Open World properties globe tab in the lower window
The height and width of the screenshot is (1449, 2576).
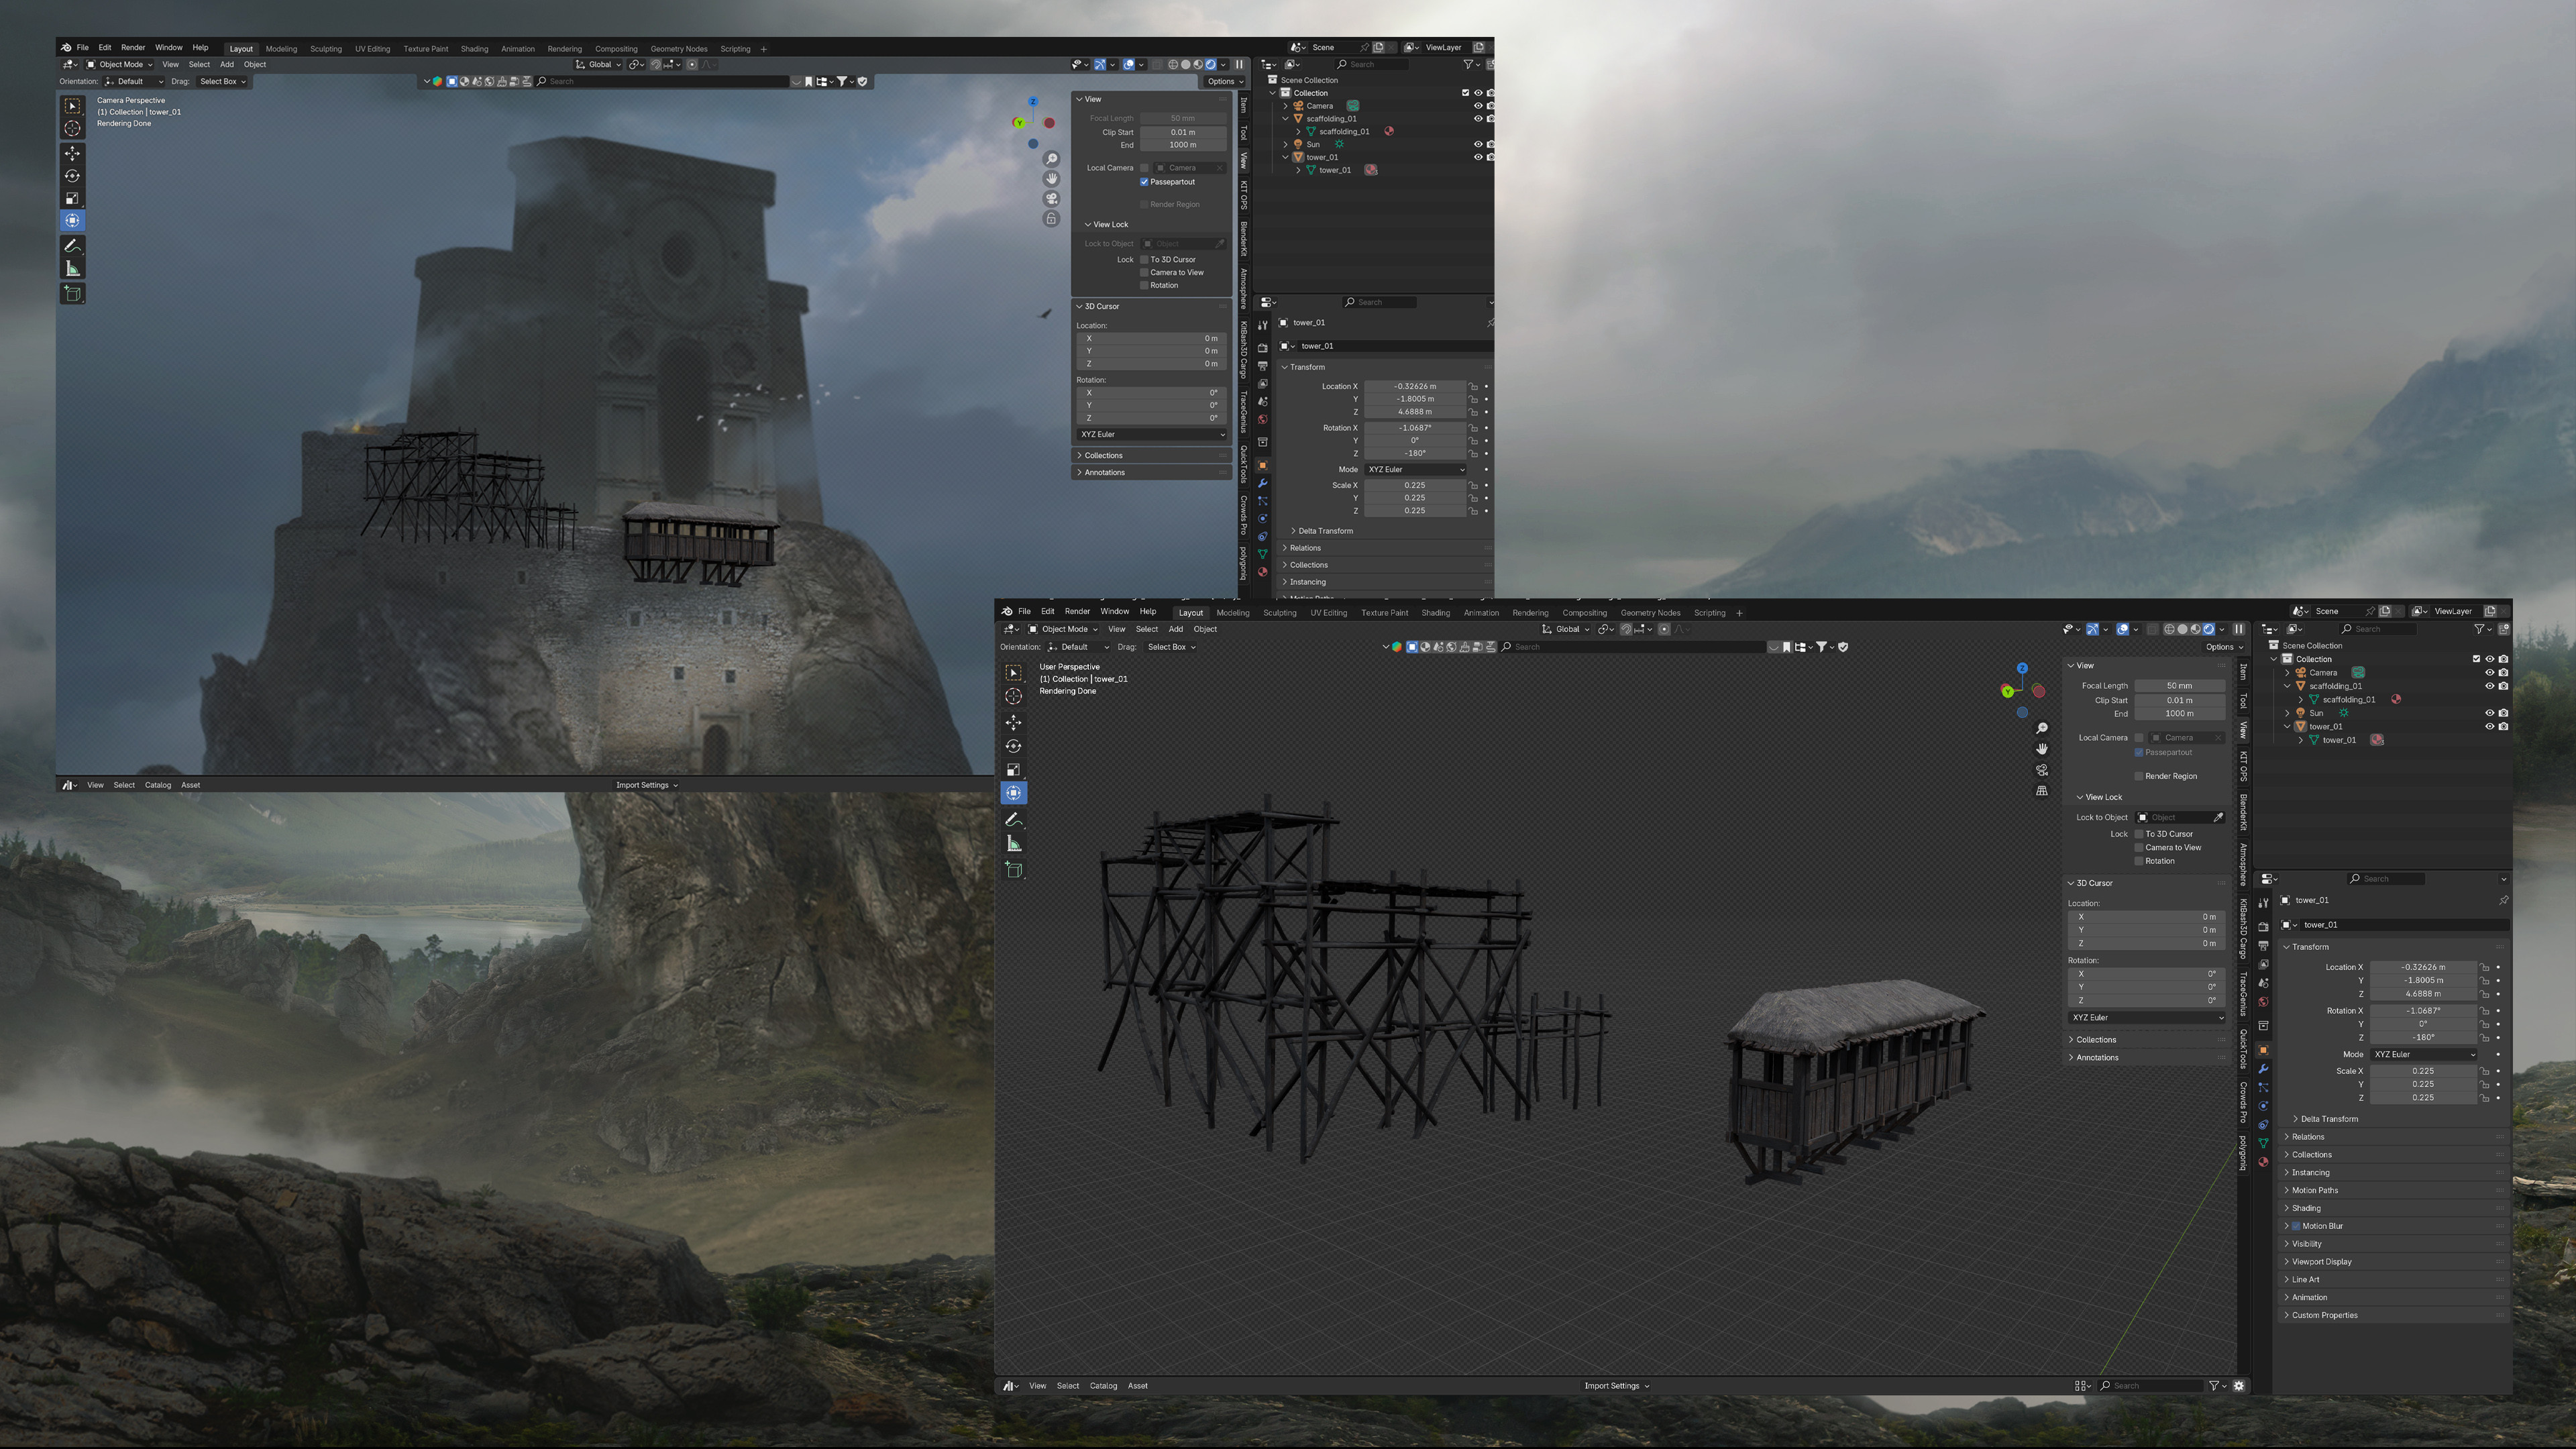(x=2263, y=1002)
